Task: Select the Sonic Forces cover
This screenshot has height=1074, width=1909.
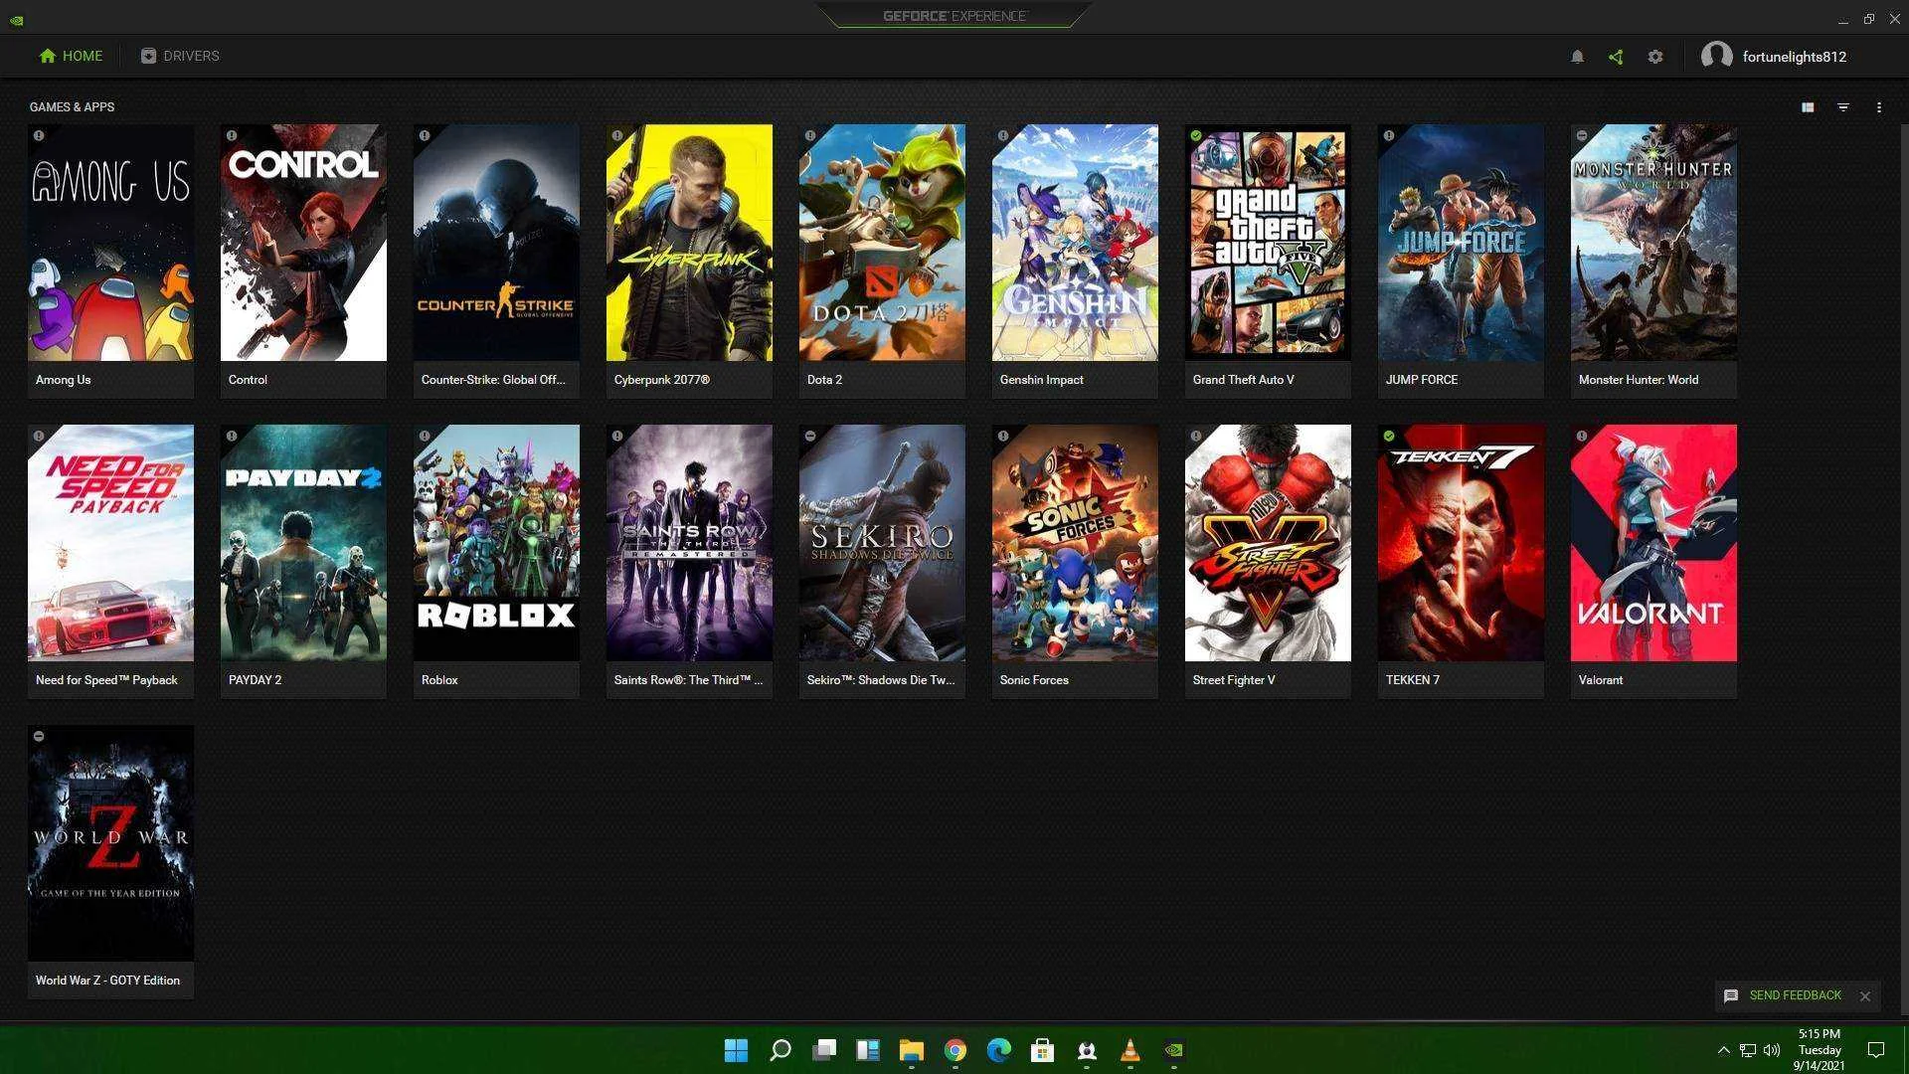Action: tap(1075, 543)
